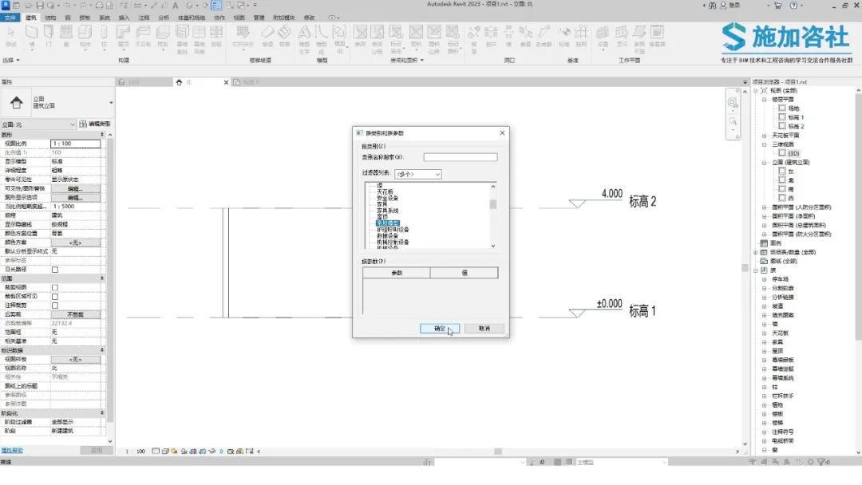Click the category name search field
The height and width of the screenshot is (485, 862).
click(461, 157)
